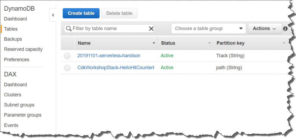Open the Status column sort arrow
Image resolution: width=296 pixels, height=140 pixels.
[209, 43]
